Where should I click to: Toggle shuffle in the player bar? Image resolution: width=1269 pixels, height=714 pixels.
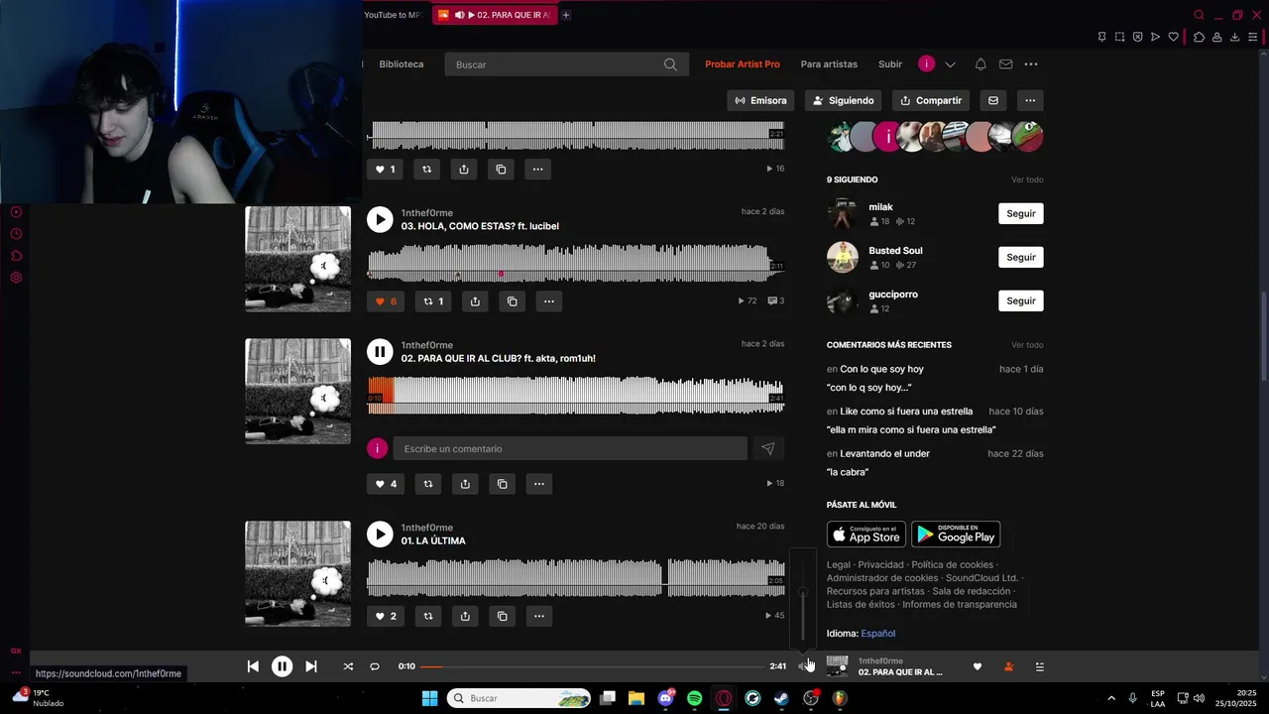348,666
